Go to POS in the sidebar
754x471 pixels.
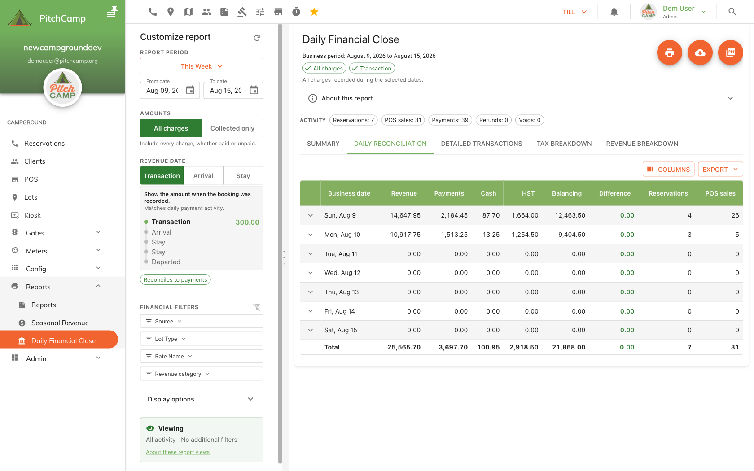62,179
